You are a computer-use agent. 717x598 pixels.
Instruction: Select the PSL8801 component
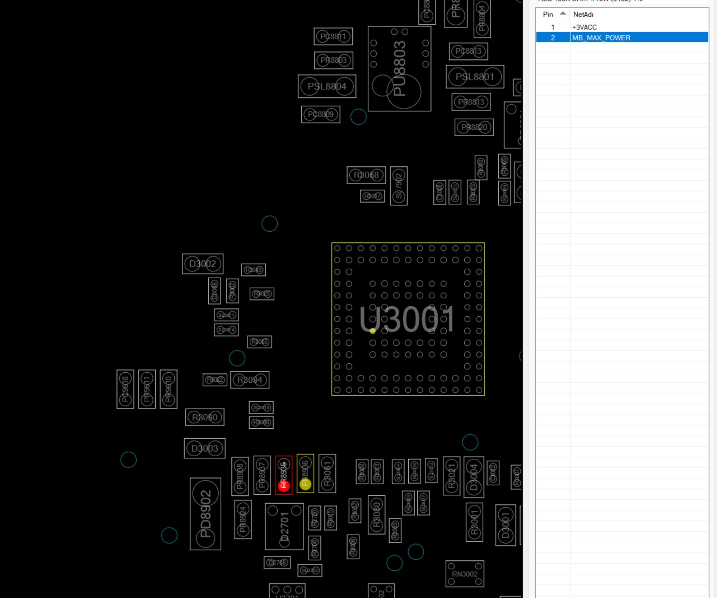475,77
